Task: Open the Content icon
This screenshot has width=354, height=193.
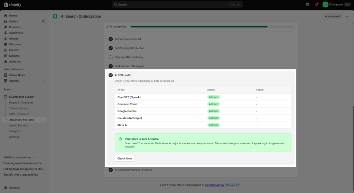Action: coord(6,50)
